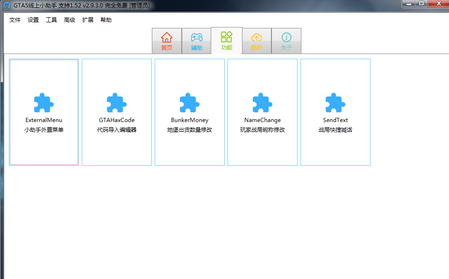Click the NameChange puzzle piece icon

click(x=263, y=103)
